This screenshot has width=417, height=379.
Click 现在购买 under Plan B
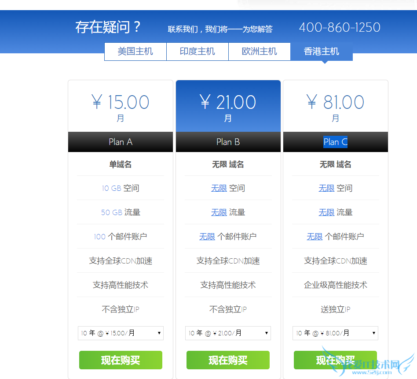[x=228, y=360]
